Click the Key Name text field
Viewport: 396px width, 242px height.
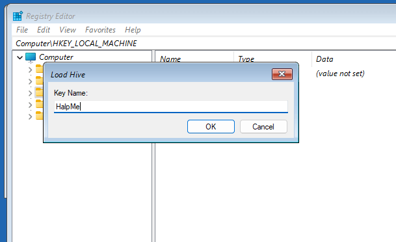pos(171,107)
